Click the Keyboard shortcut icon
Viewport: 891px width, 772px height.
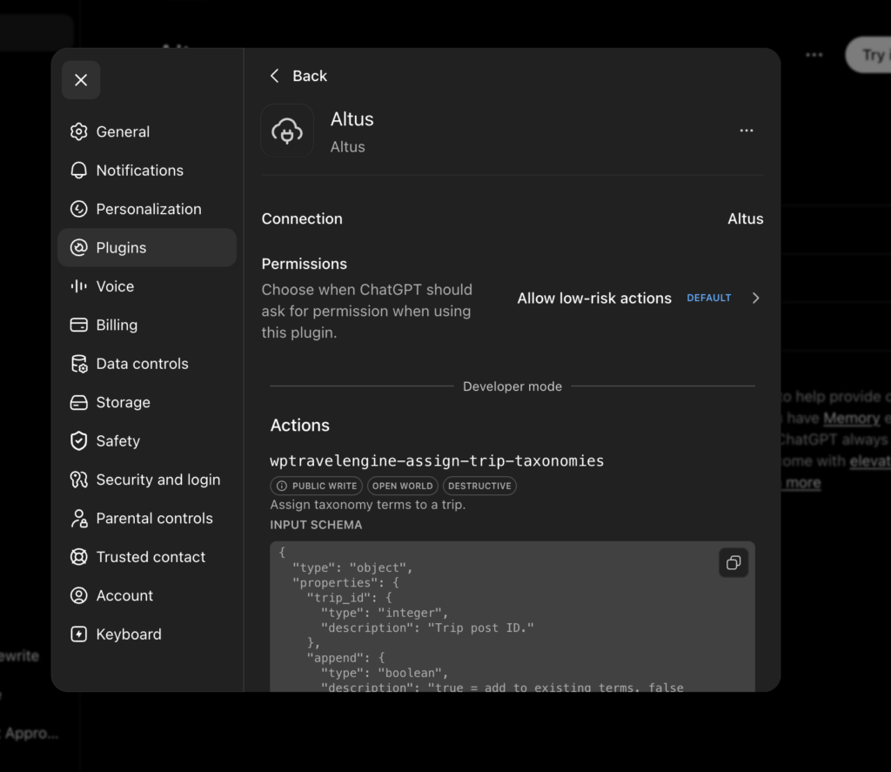pyautogui.click(x=78, y=634)
